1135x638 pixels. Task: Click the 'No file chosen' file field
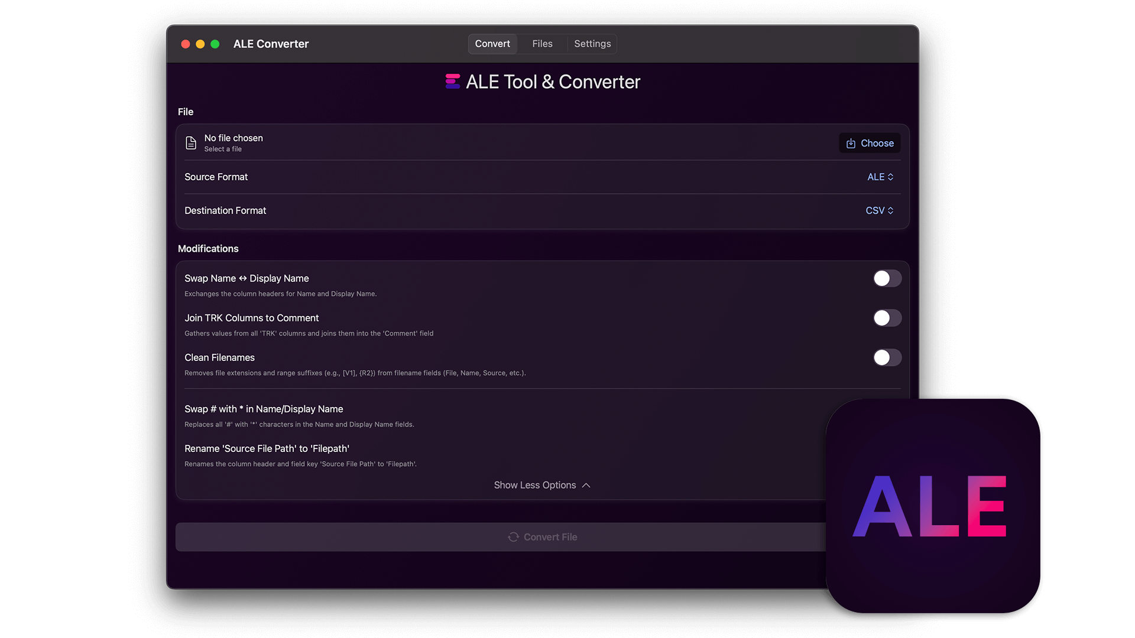[x=234, y=142]
